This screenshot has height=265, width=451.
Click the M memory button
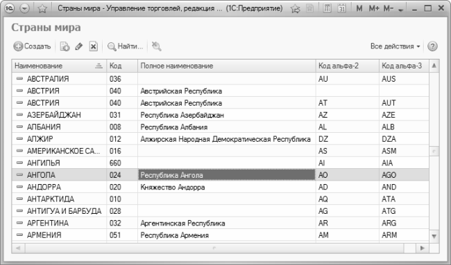click(359, 8)
